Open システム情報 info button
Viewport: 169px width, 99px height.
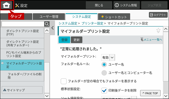tap(126, 5)
